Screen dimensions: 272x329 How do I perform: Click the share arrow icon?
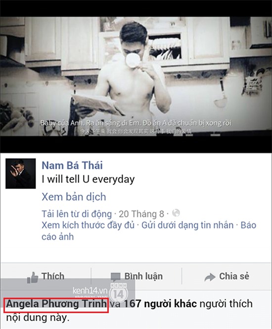tap(210, 277)
